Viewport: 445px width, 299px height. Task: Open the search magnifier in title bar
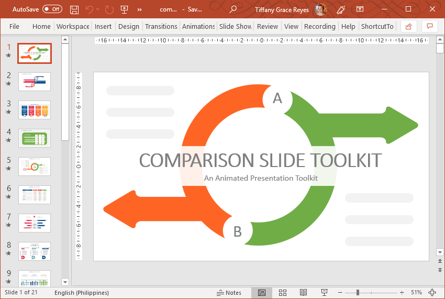(x=233, y=9)
